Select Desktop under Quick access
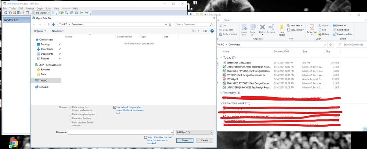 45,44
